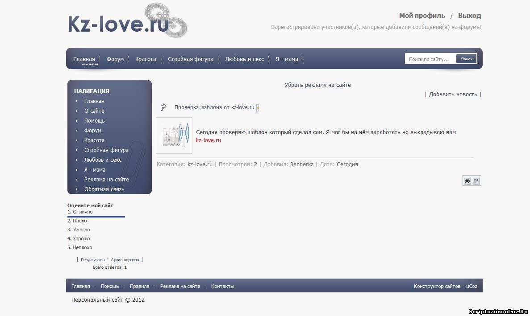Click the small edit marker after news title
Screen dimensions: 530x316
pos(258,107)
